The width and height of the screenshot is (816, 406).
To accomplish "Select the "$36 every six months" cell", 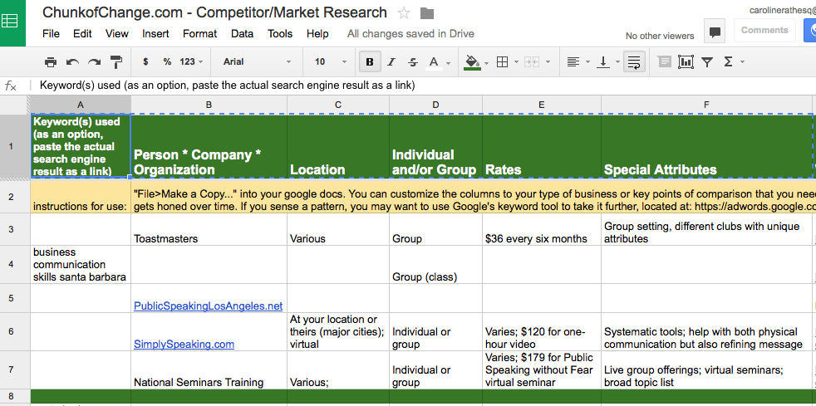I will 542,229.
